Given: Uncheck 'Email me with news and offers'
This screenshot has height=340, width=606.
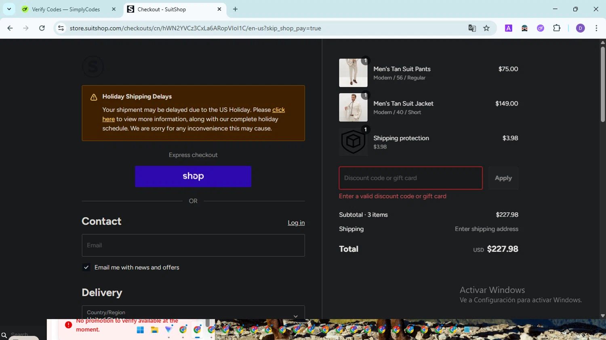Looking at the screenshot, I should pyautogui.click(x=86, y=267).
